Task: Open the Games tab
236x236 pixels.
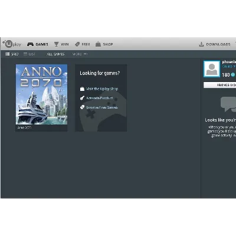Action: pos(38,44)
